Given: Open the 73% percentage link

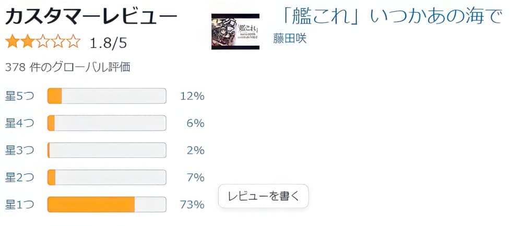Looking at the screenshot, I should [192, 205].
